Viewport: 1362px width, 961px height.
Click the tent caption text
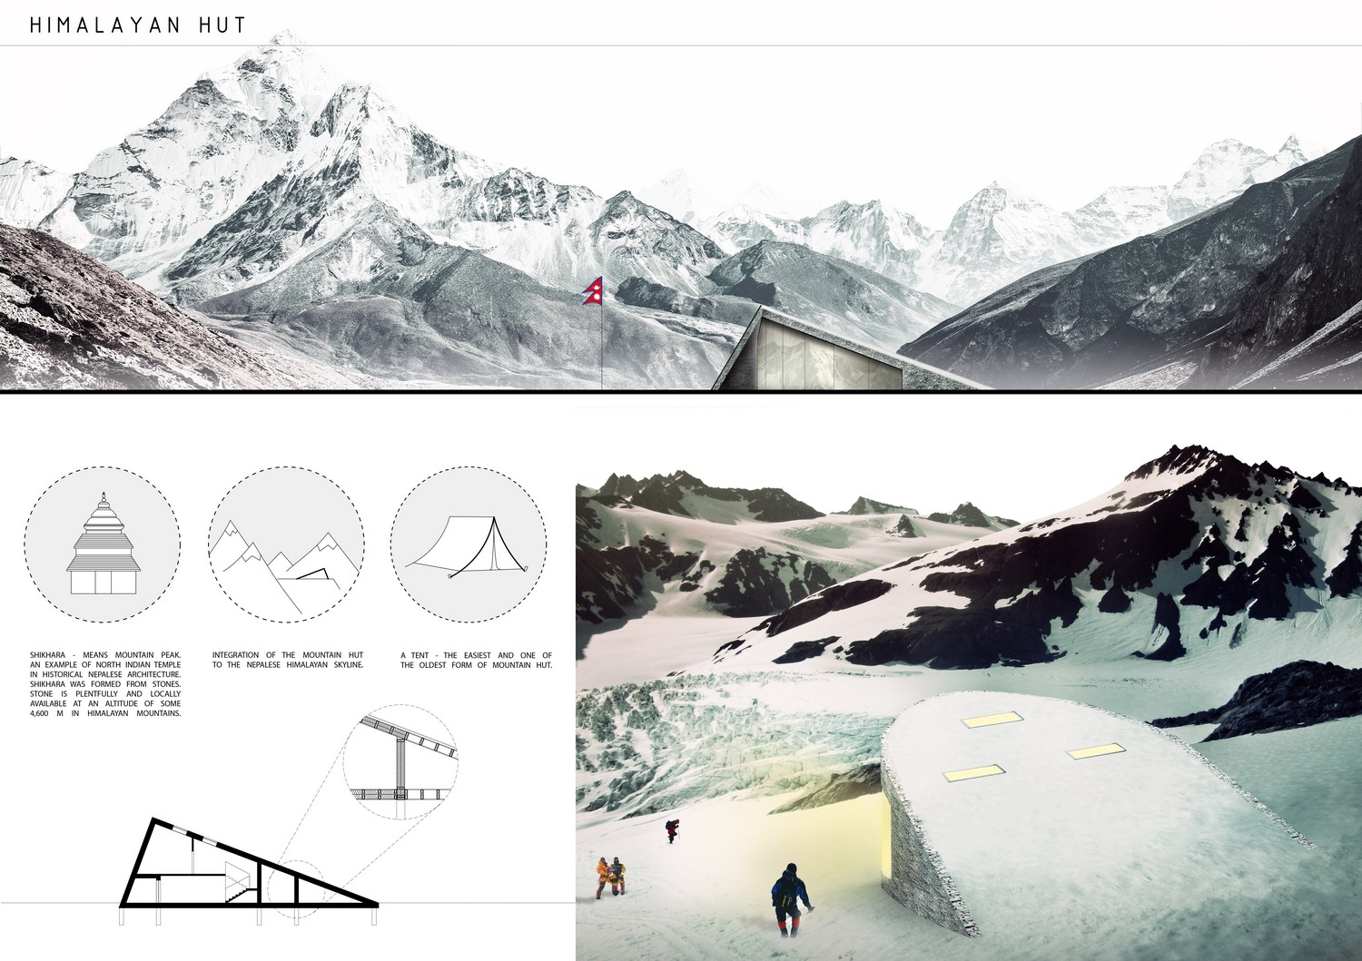click(x=476, y=660)
